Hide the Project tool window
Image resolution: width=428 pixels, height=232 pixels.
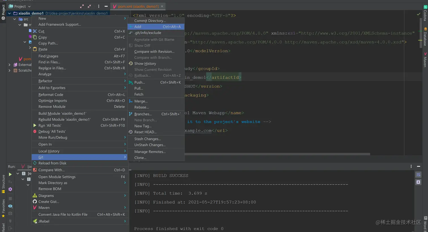106,6
